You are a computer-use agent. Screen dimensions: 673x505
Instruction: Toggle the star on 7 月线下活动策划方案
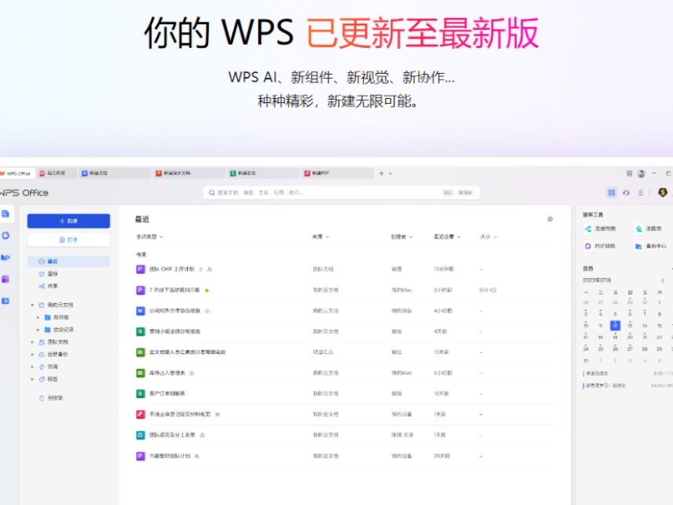click(x=207, y=291)
